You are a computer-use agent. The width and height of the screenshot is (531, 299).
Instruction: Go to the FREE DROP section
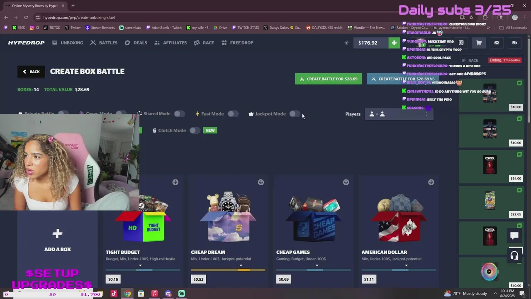pyautogui.click(x=237, y=43)
